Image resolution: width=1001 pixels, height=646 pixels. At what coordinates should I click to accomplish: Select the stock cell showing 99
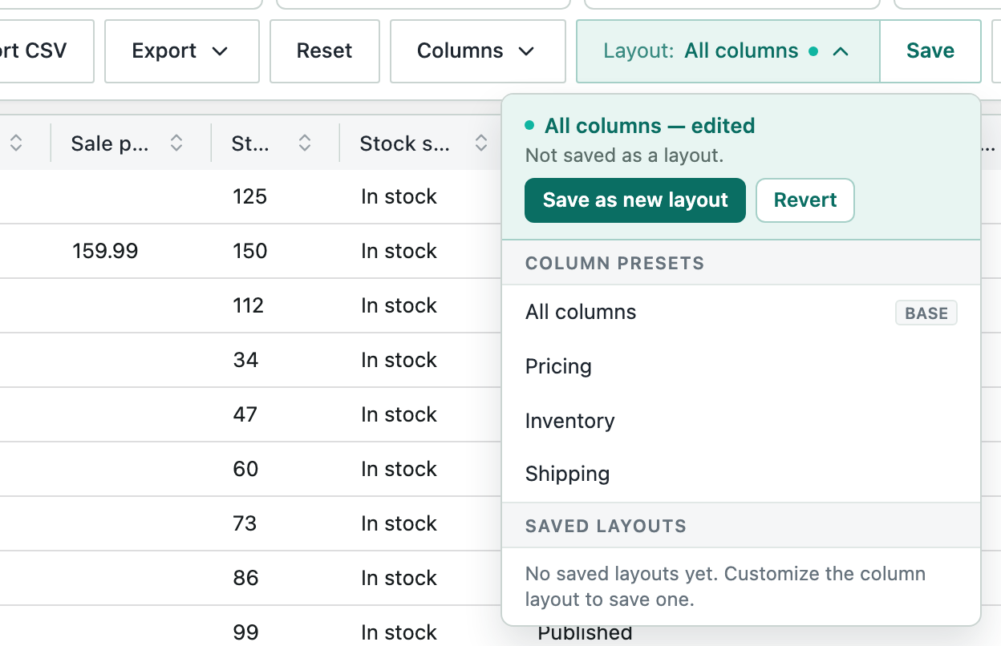click(x=245, y=633)
